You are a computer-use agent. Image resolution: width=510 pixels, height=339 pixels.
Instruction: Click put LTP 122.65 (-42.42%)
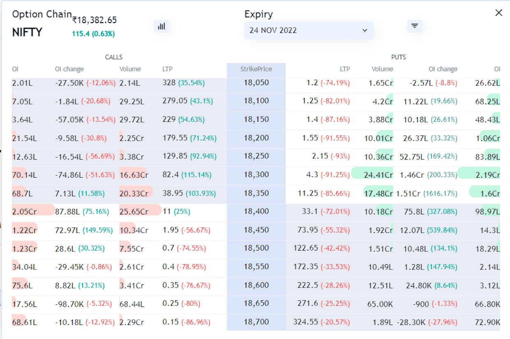coord(322,248)
